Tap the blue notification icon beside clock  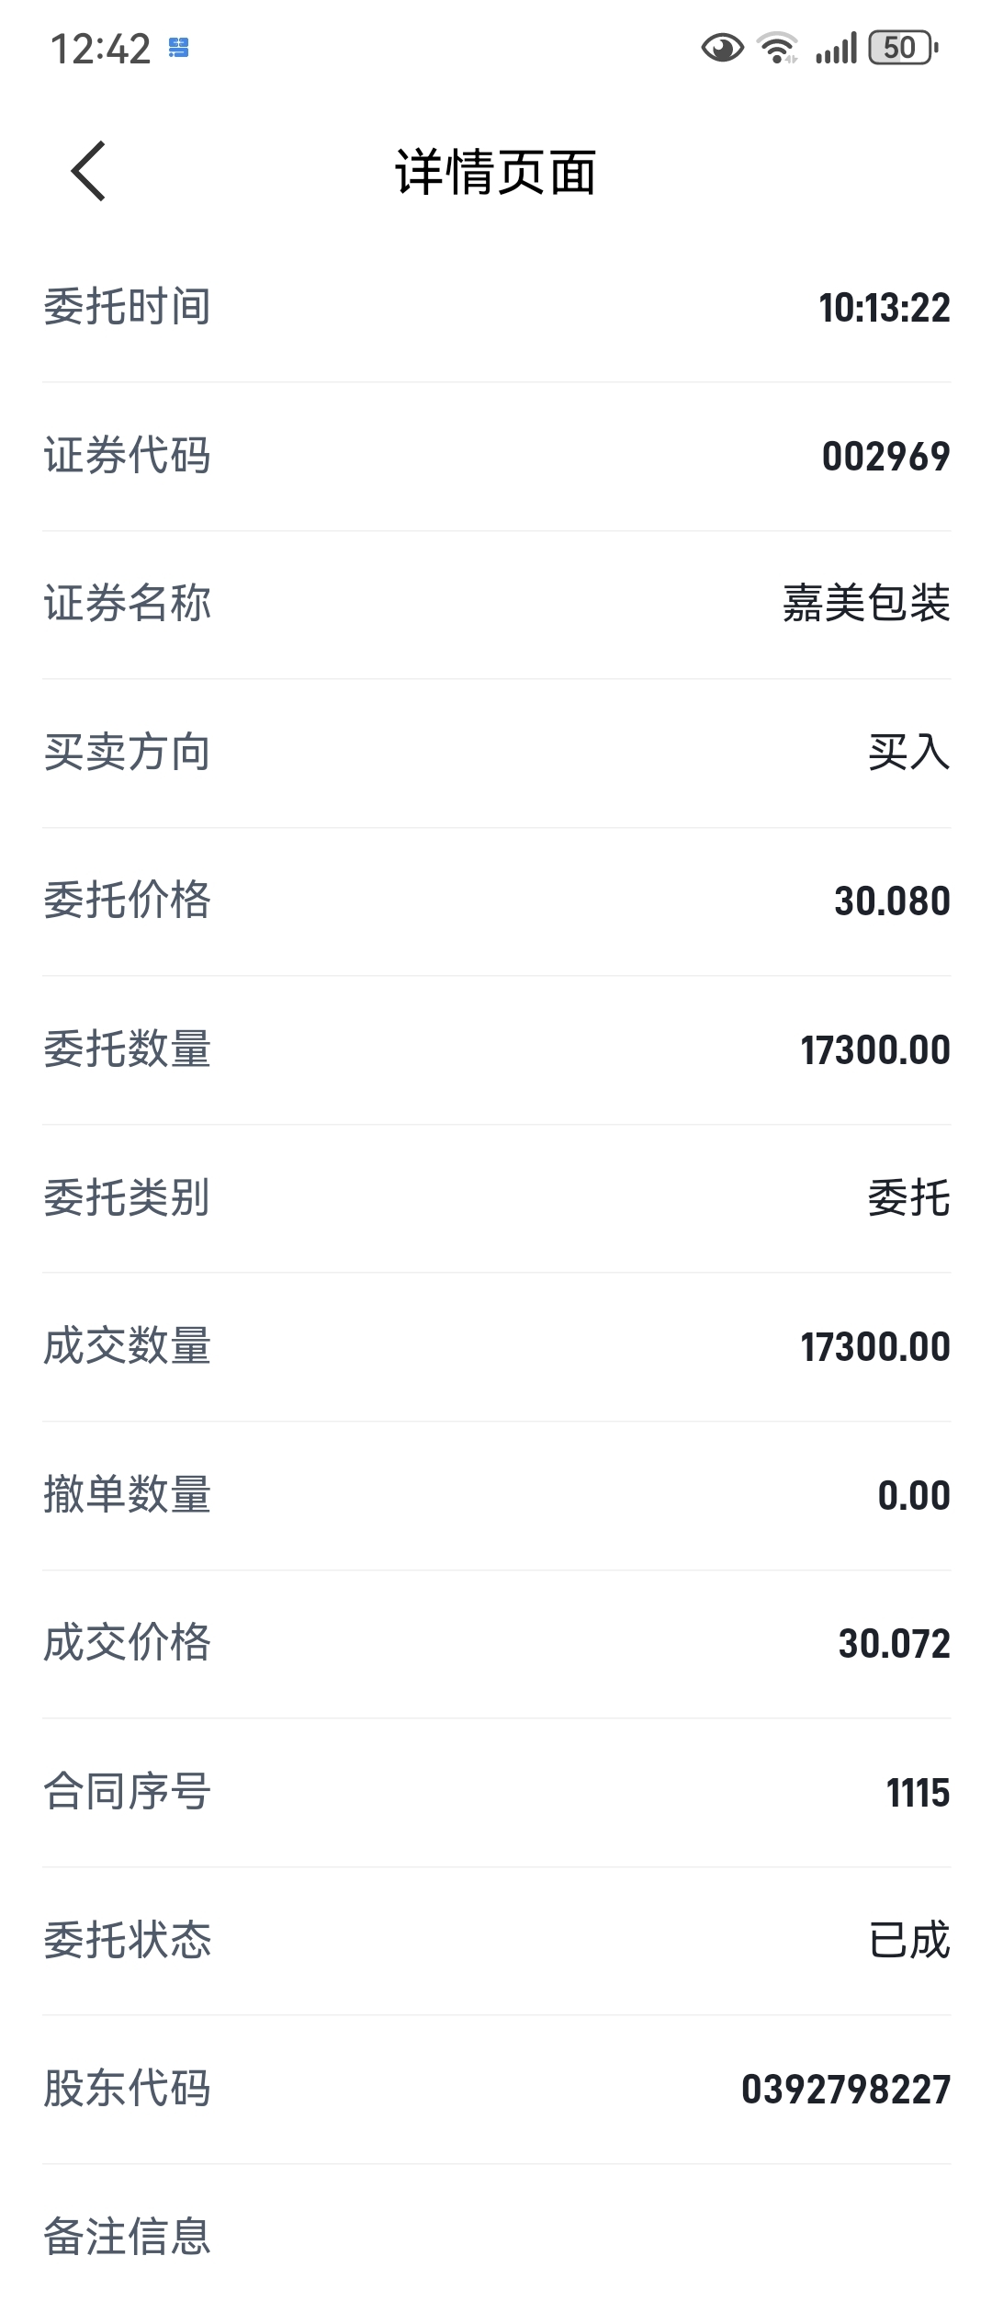179,48
